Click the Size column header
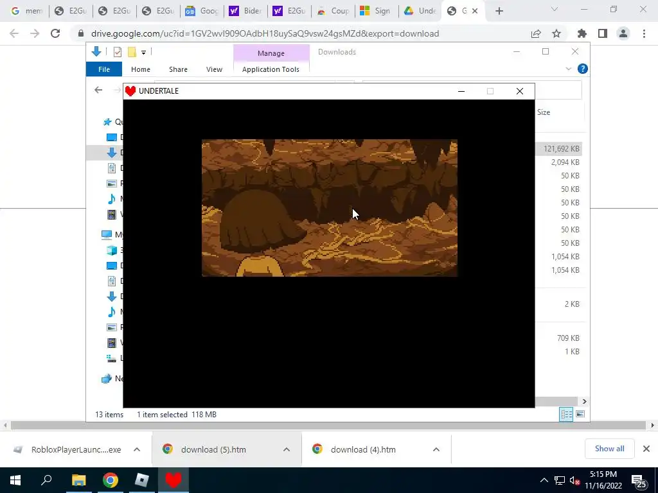This screenshot has height=493, width=658. [x=544, y=112]
